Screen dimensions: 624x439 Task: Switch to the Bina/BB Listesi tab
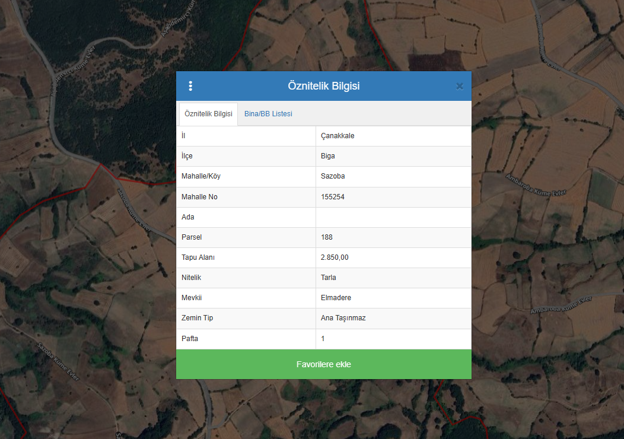point(268,114)
